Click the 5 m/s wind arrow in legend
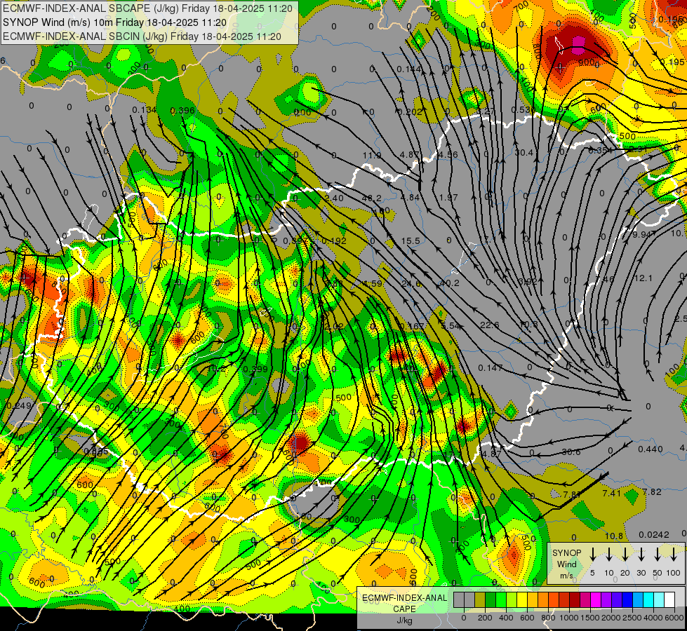This screenshot has width=687, height=631. (592, 555)
